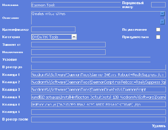168x130 pixels.
Task: Open the Категория dropdown arrow
Action: pyautogui.click(x=74, y=37)
